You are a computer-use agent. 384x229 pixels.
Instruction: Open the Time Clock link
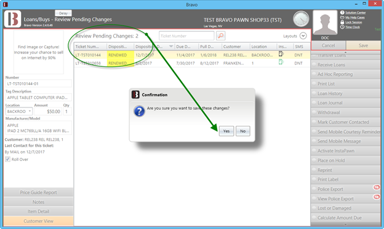click(x=353, y=27)
